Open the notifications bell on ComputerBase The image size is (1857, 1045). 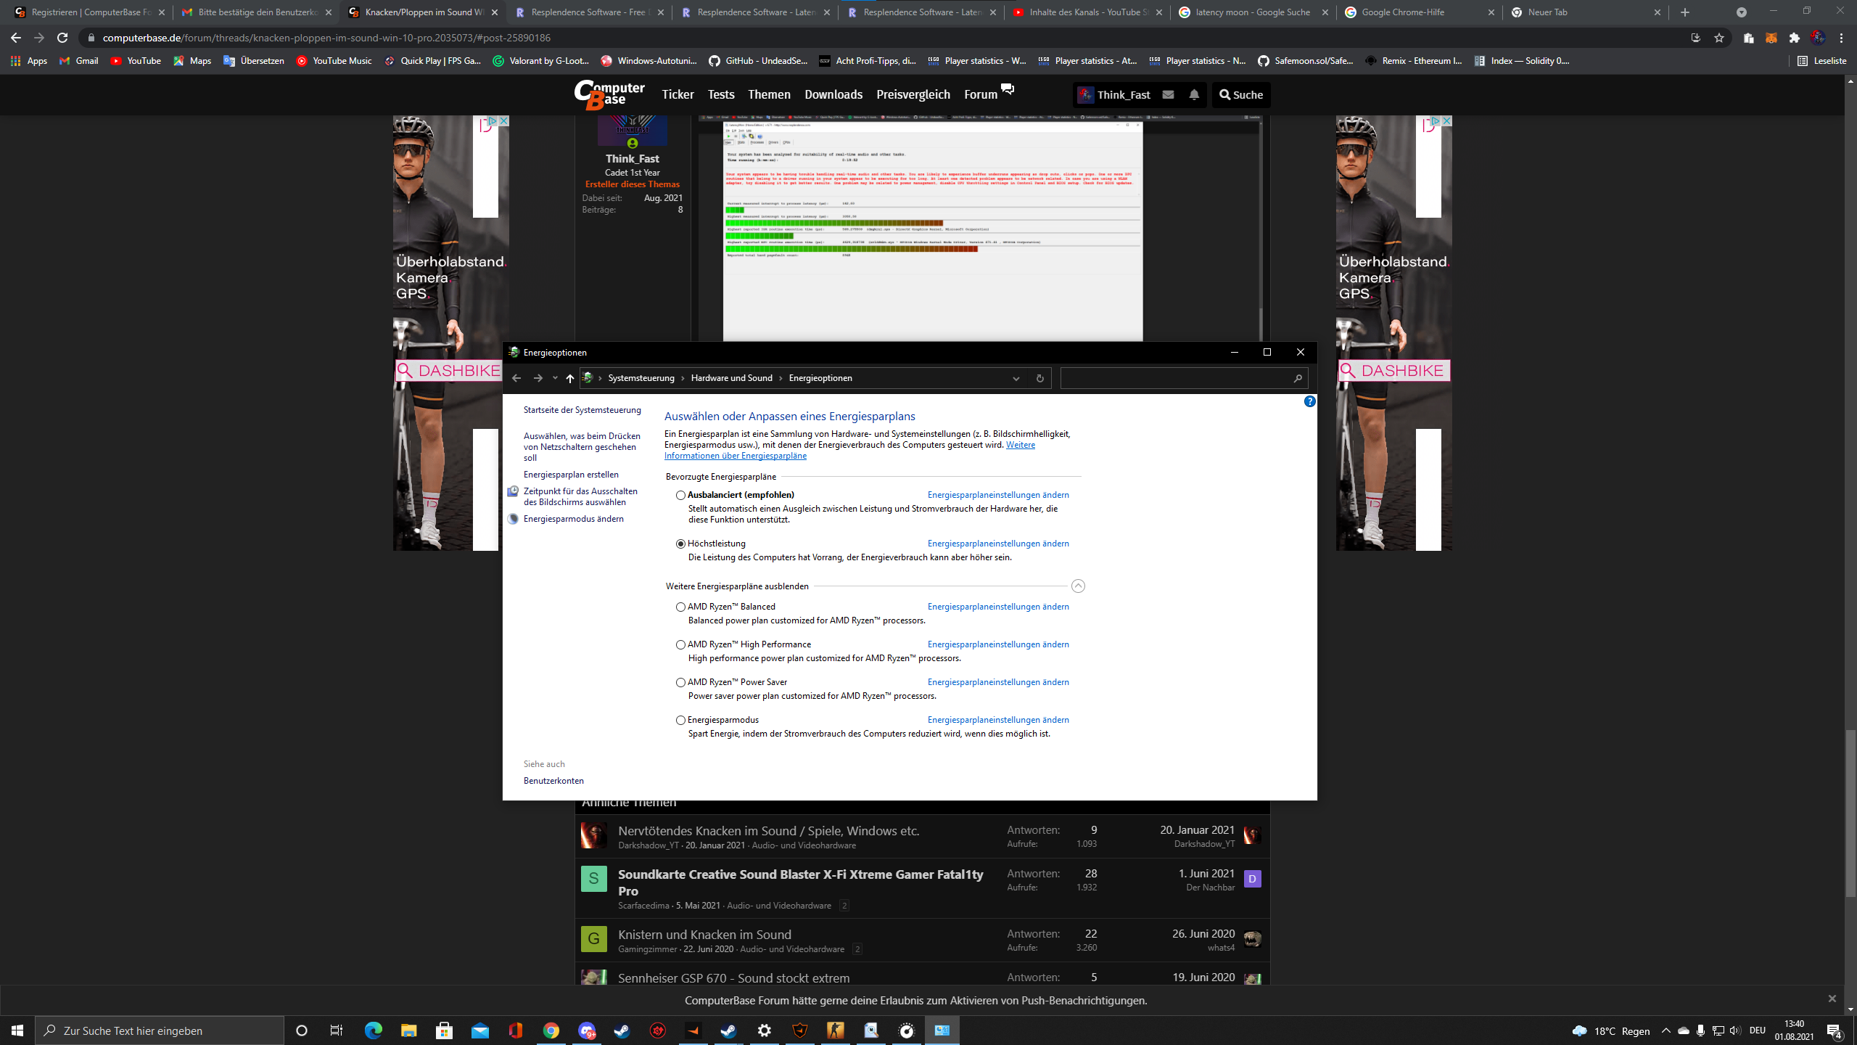click(1194, 94)
